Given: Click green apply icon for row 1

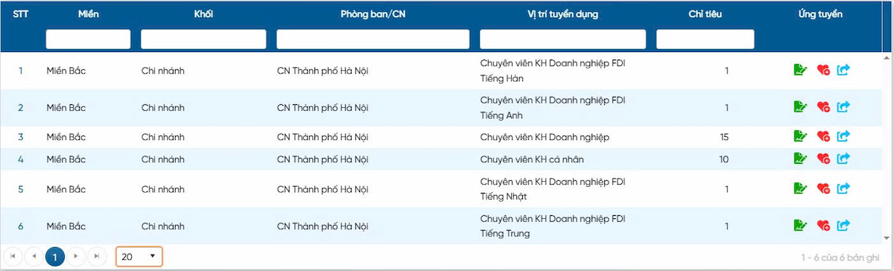Looking at the screenshot, I should pyautogui.click(x=801, y=70).
